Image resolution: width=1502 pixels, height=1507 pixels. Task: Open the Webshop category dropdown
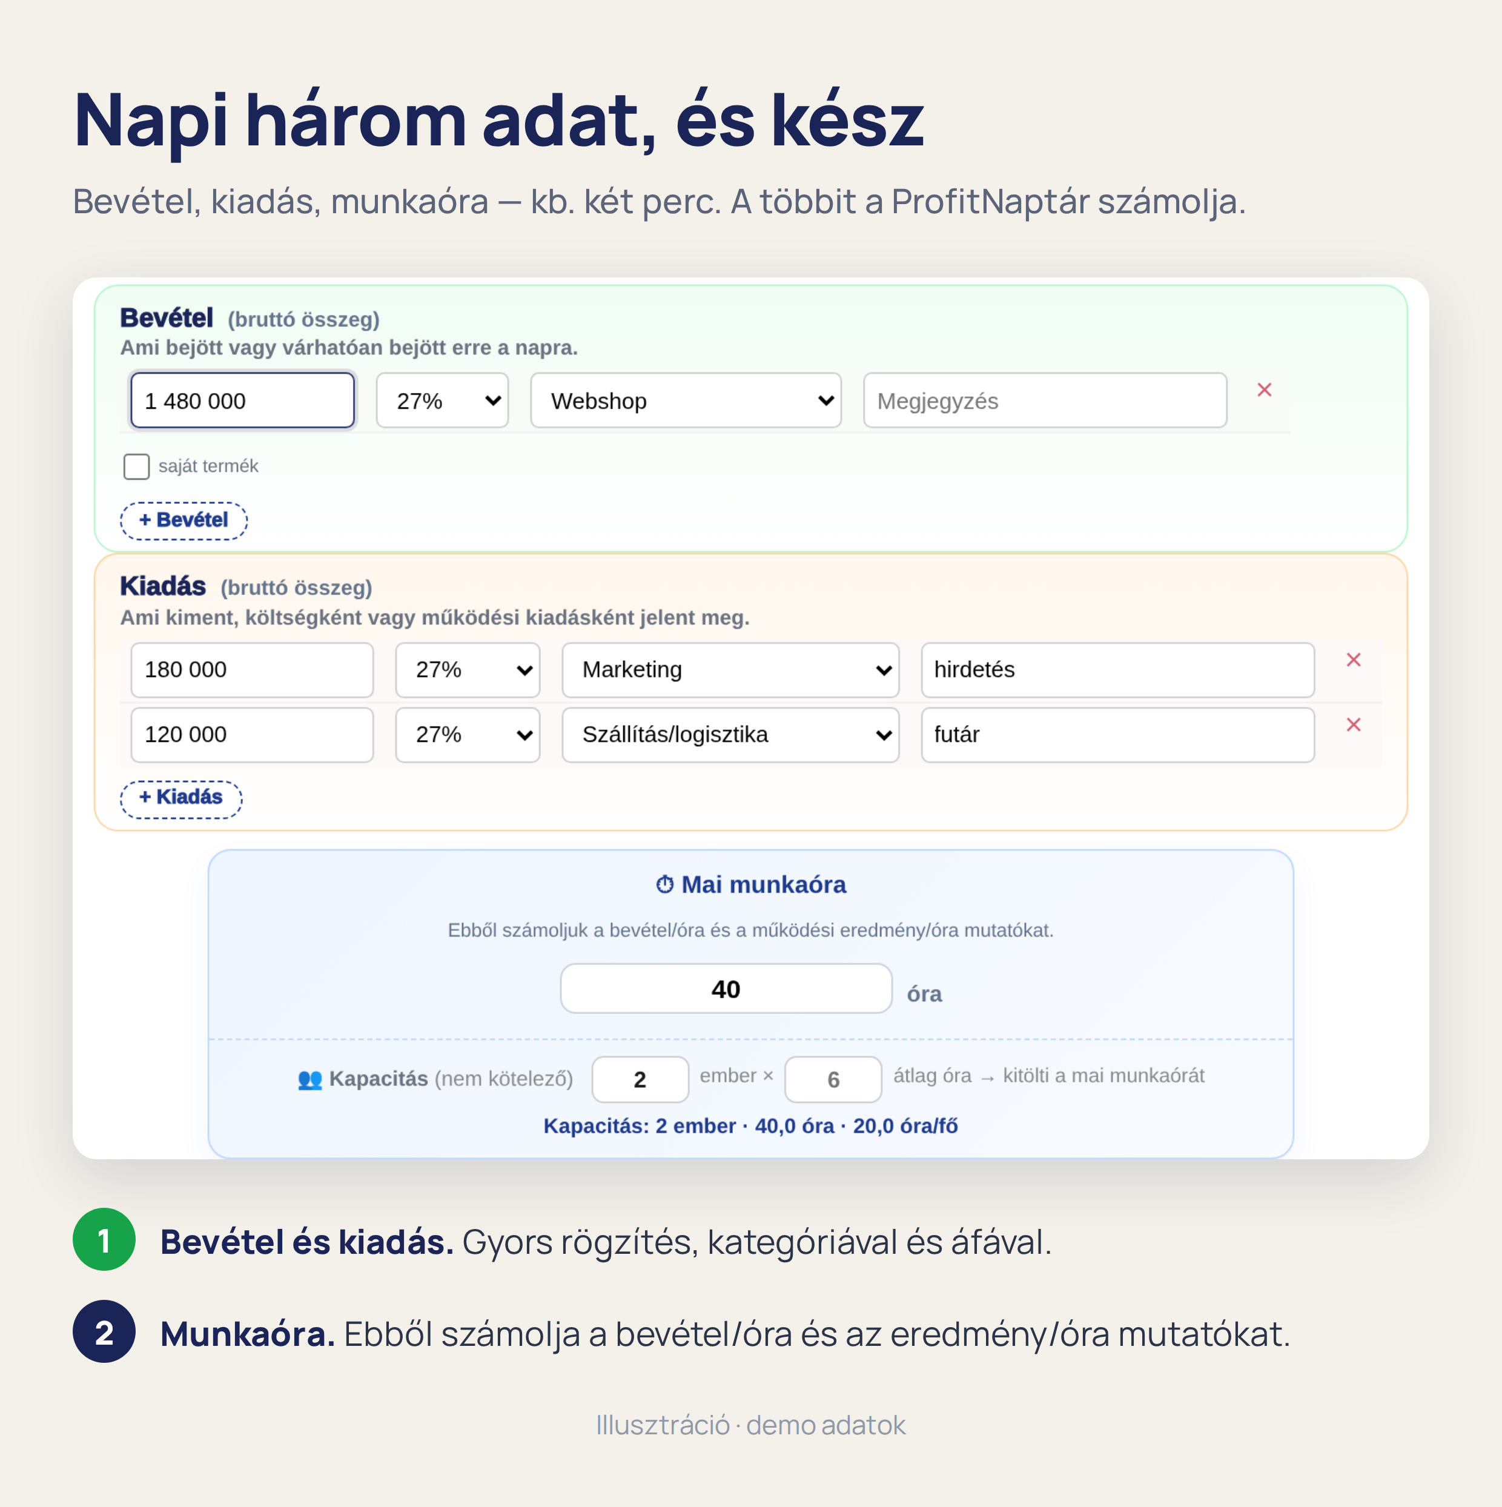tap(686, 401)
